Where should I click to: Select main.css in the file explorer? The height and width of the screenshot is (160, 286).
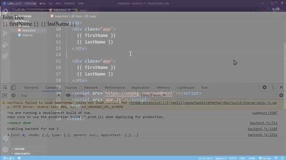pos(27,35)
